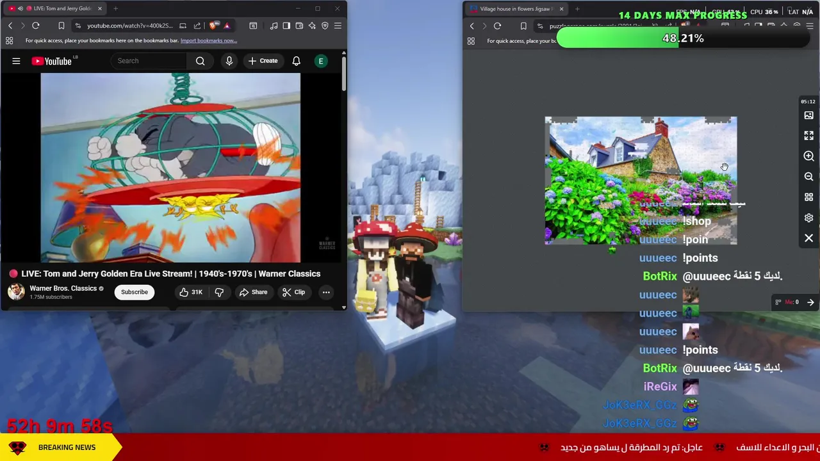Open Warner Bros. Classics channel name
The image size is (820, 461).
click(x=63, y=288)
